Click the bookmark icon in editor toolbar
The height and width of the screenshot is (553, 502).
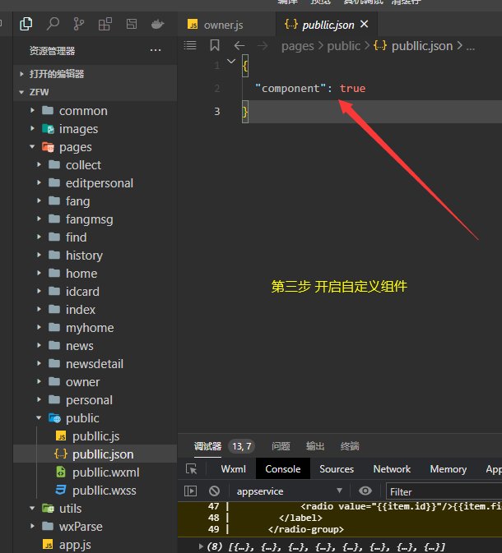(215, 46)
